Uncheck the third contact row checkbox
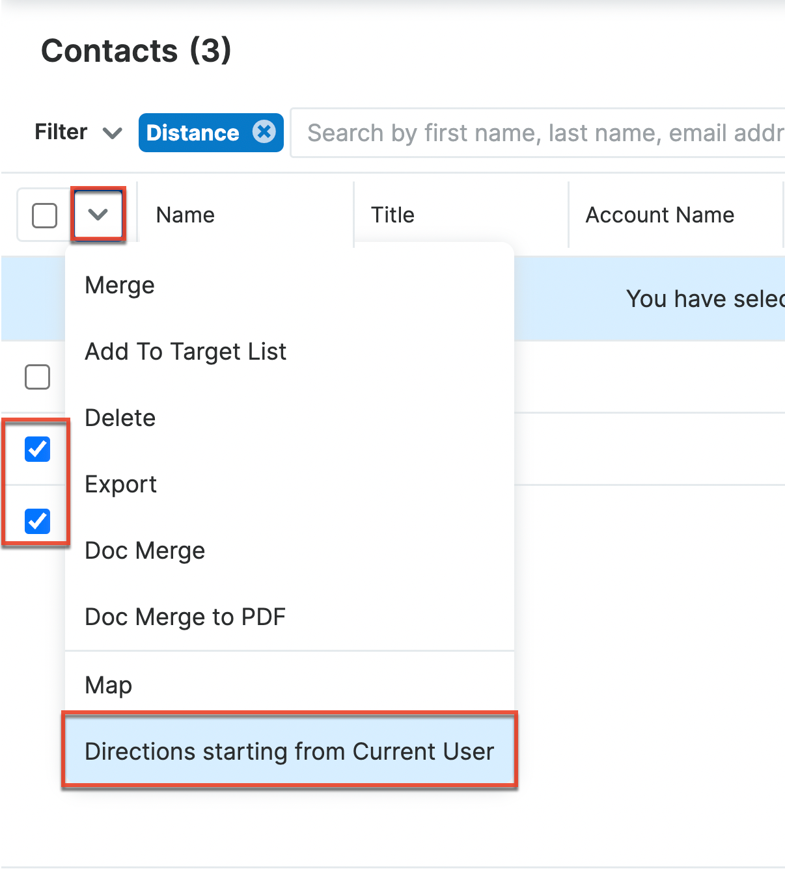Image resolution: width=785 pixels, height=869 pixels. point(37,521)
